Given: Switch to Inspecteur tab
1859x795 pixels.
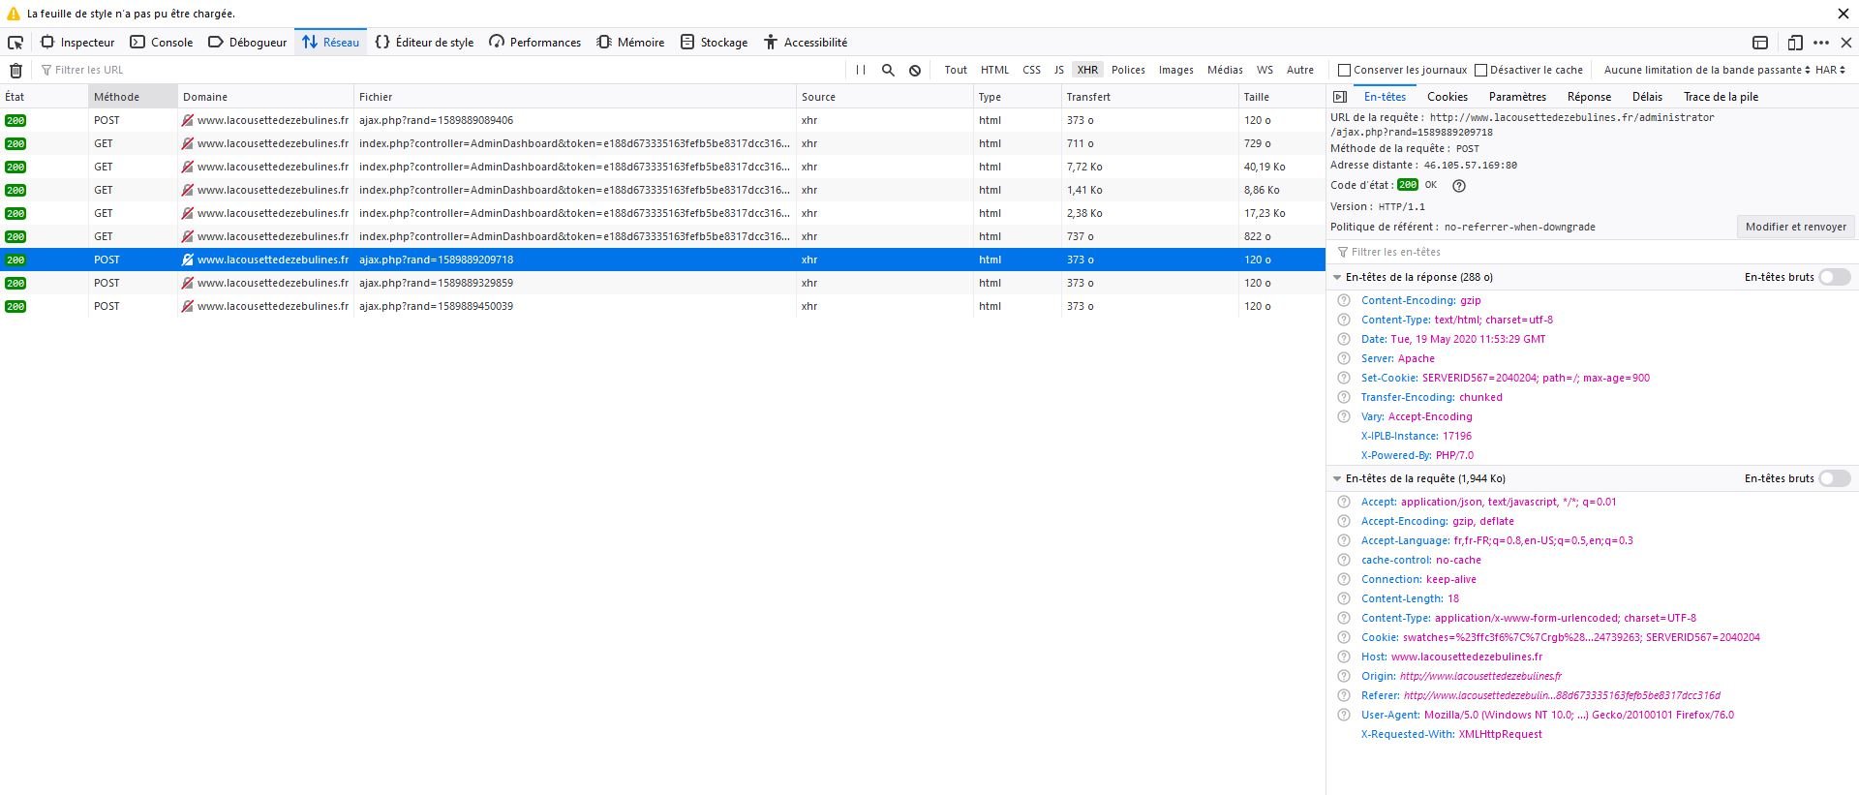Looking at the screenshot, I should pyautogui.click(x=77, y=43).
